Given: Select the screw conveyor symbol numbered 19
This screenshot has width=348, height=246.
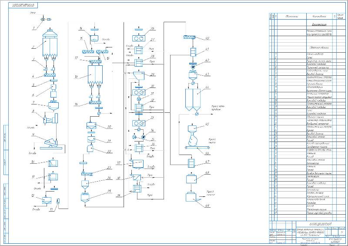Looking at the screenshot, I should (95, 102).
